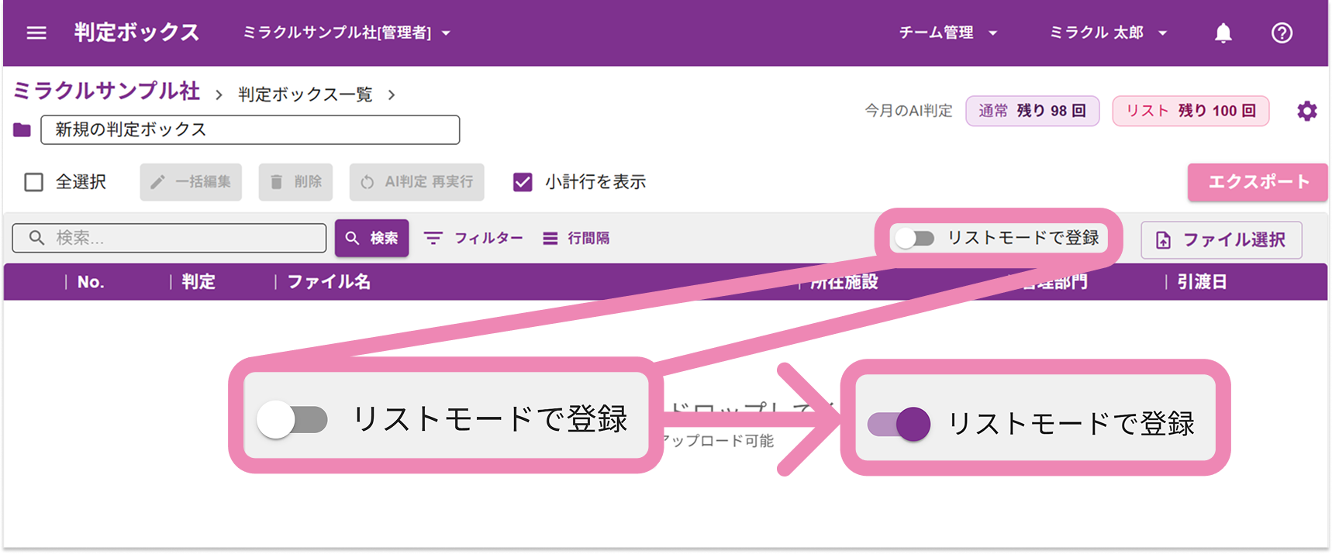Click the purple folder icon

pos(22,129)
